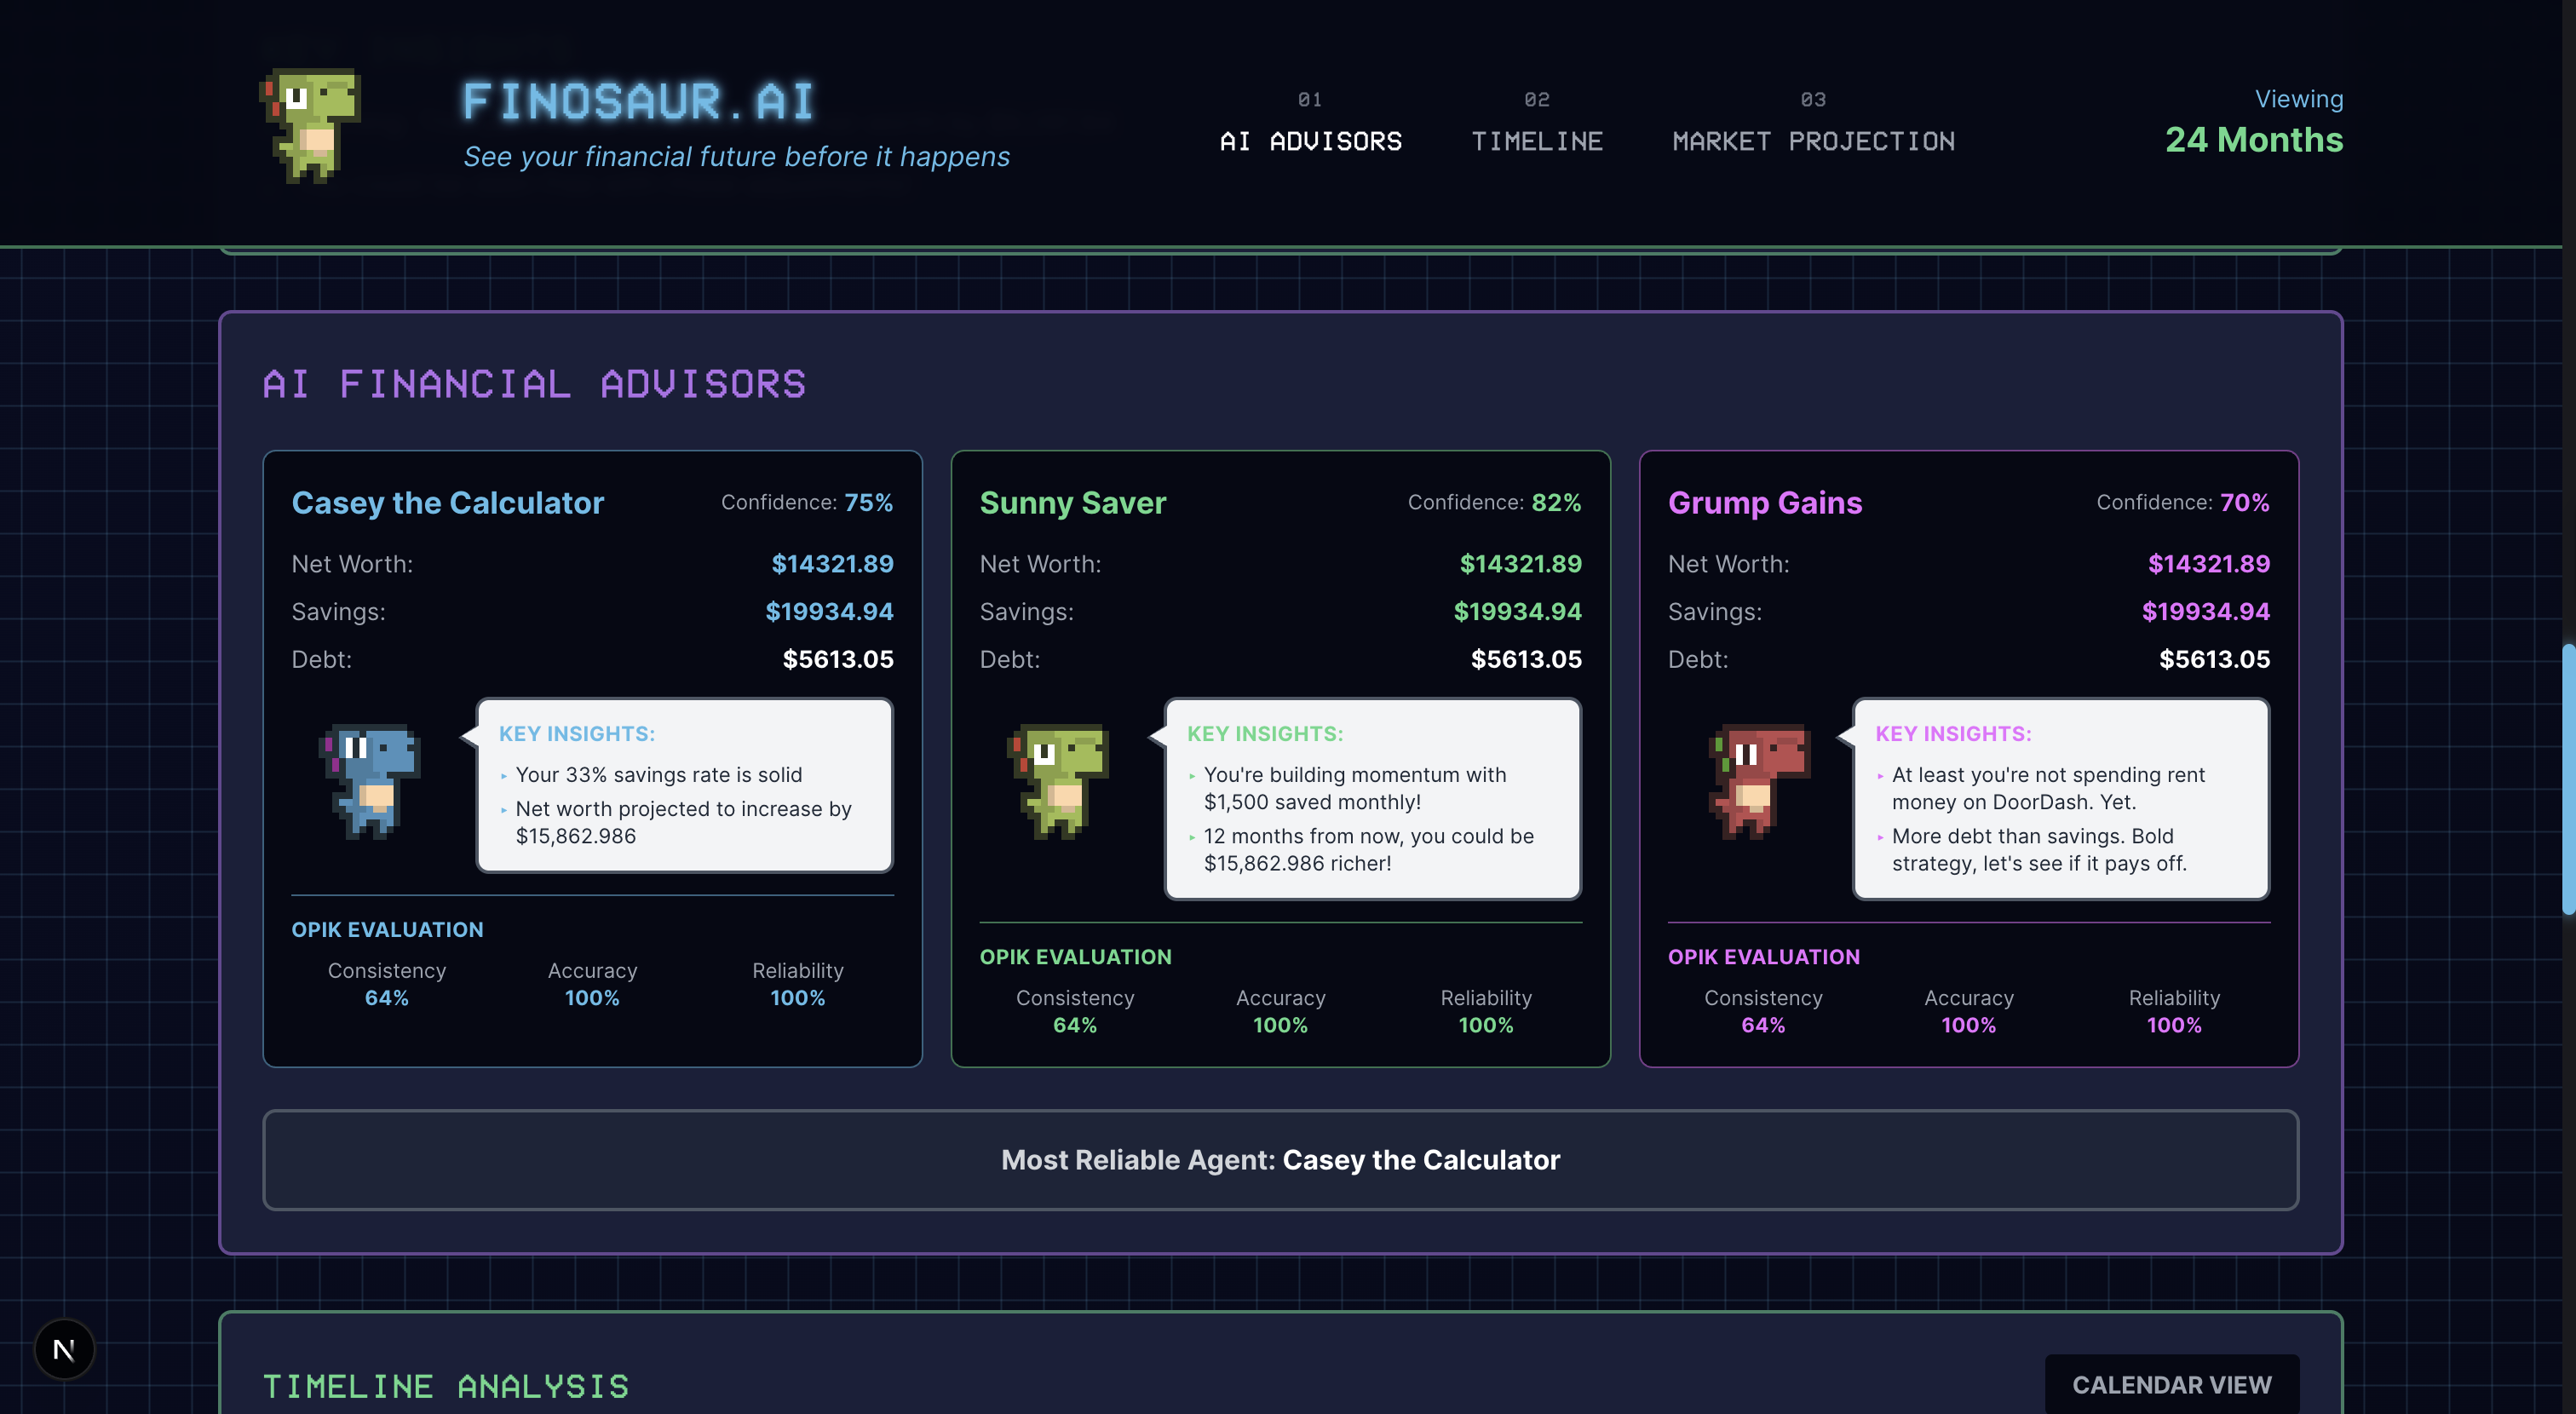This screenshot has height=1414, width=2576.
Task: Click Casey's OPIK Evaluation label
Action: click(387, 929)
